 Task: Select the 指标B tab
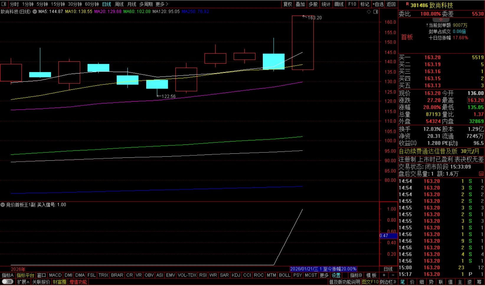[x=356, y=275]
